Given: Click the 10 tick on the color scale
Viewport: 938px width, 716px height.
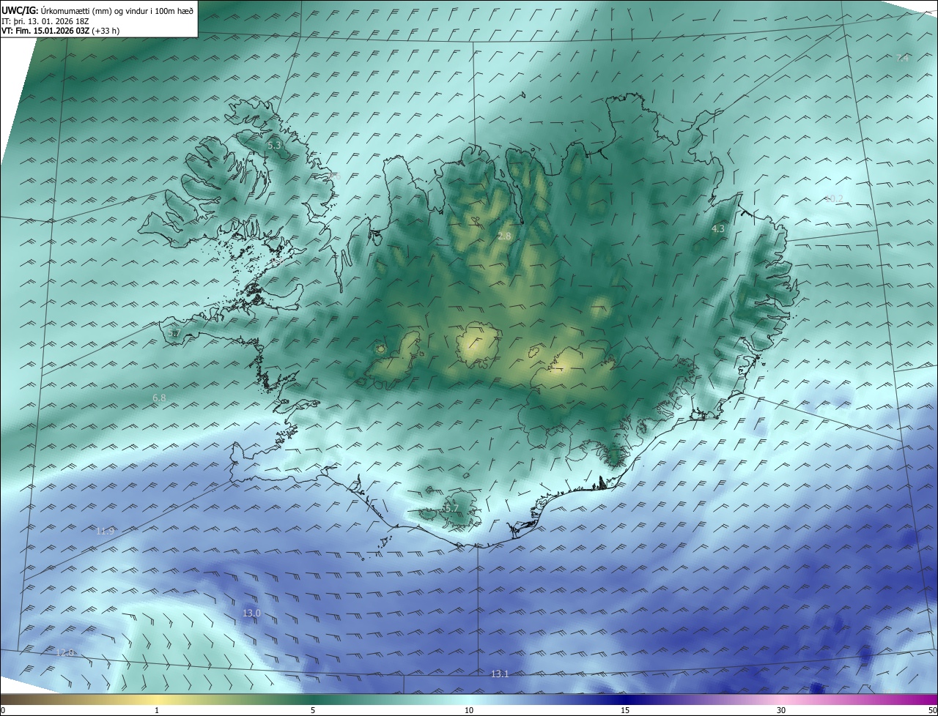Looking at the screenshot, I should [x=469, y=710].
